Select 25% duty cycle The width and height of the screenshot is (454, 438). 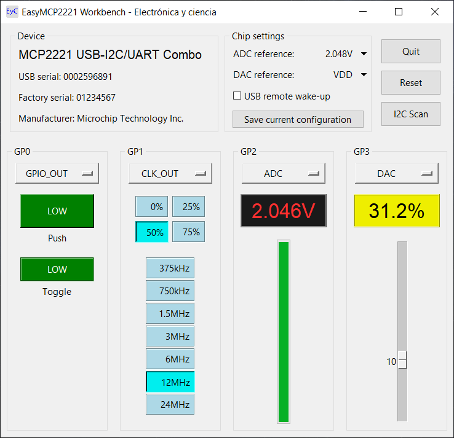point(188,206)
